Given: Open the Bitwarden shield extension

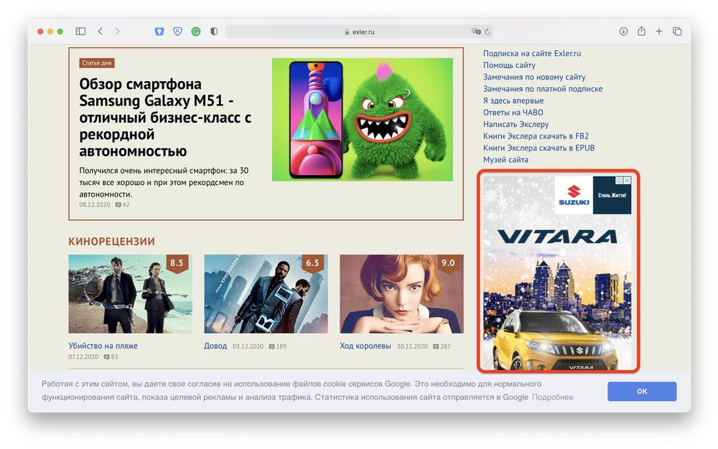Looking at the screenshot, I should [x=159, y=32].
